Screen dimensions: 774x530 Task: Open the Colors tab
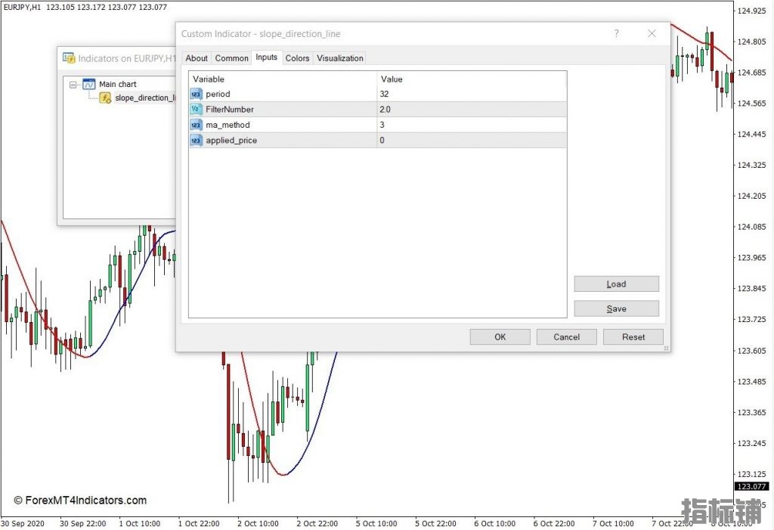[x=297, y=58]
